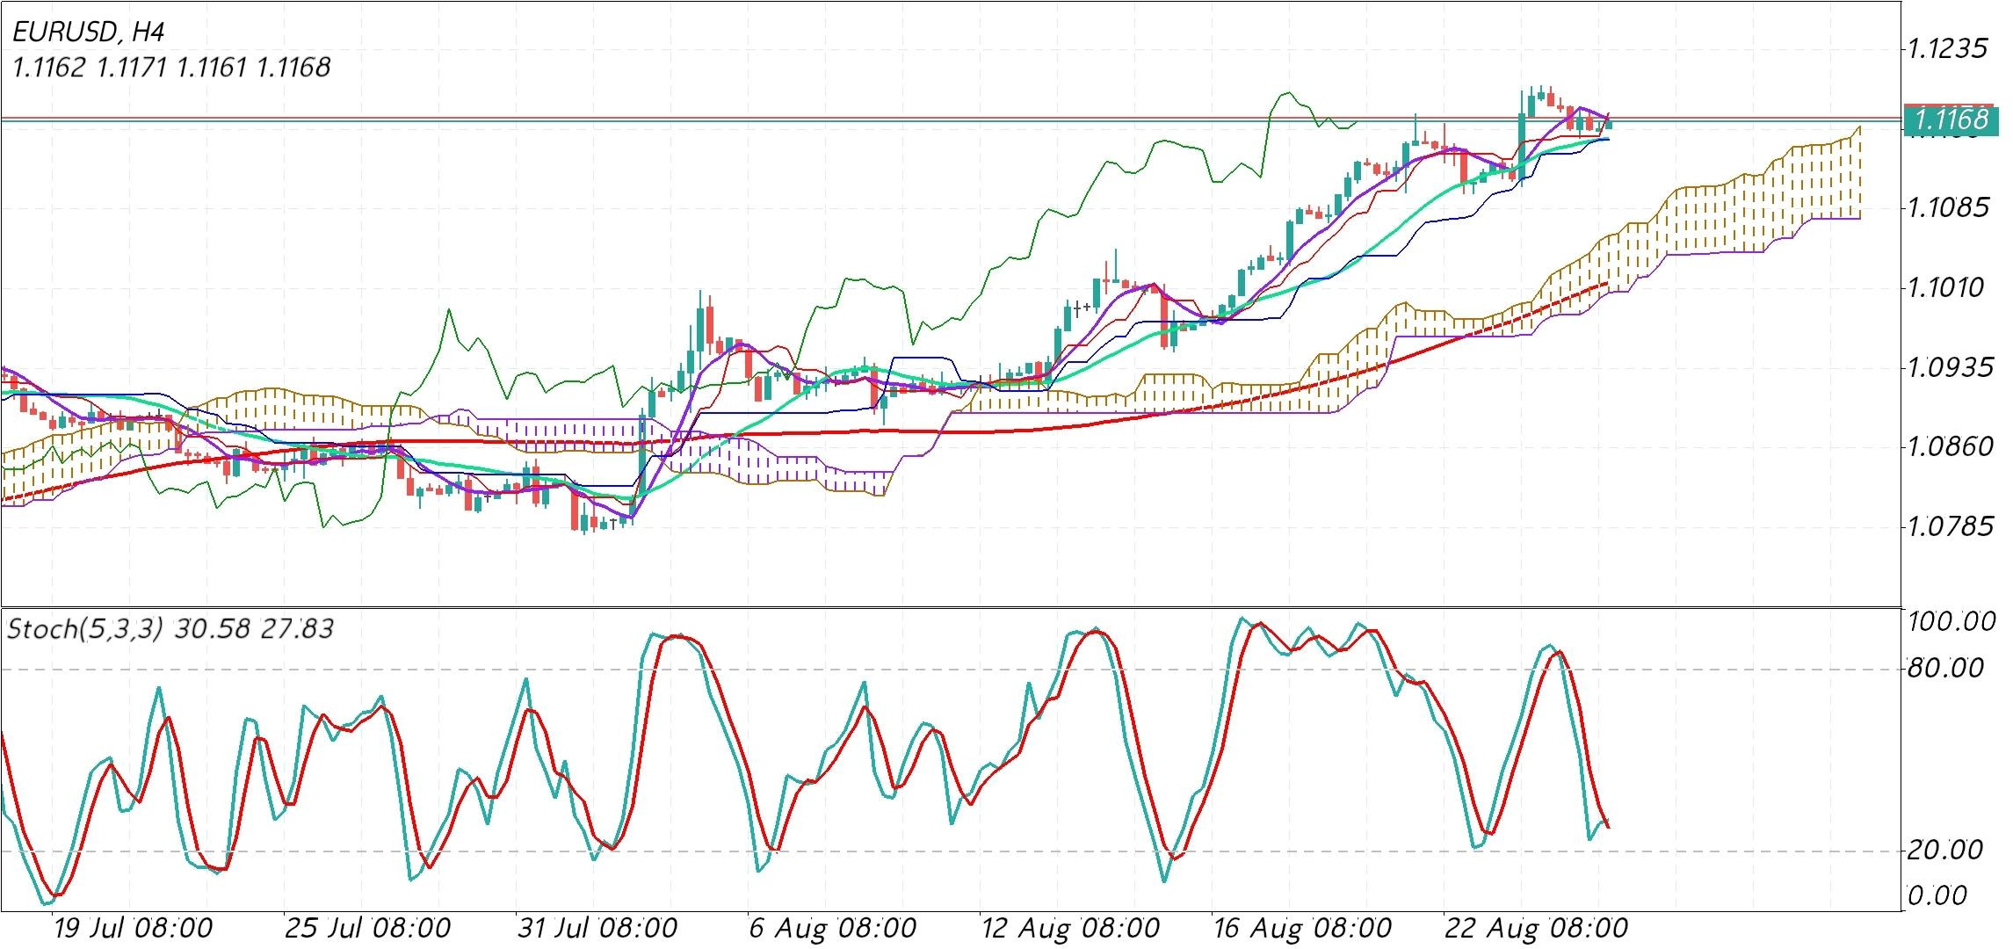Click the 6 Aug 08:00 time label
Image resolution: width=2013 pixels, height=949 pixels.
pos(831,928)
